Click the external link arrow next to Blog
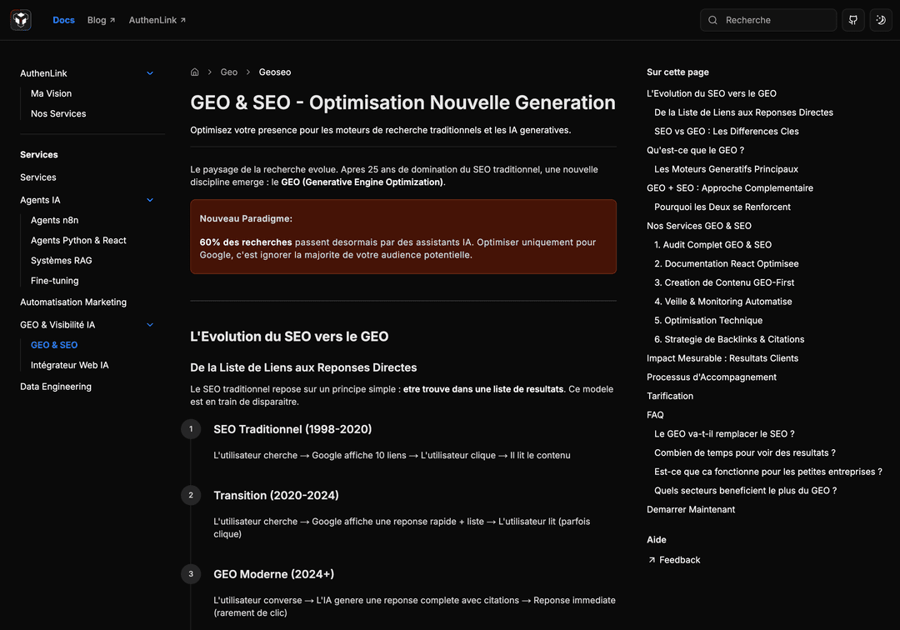 click(x=112, y=18)
